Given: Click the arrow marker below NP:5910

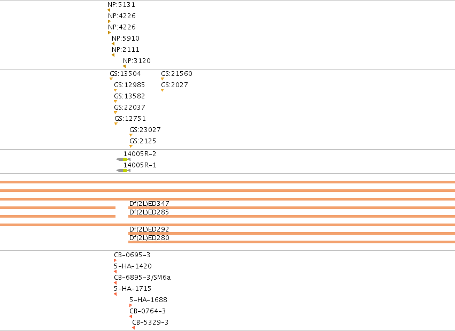Looking at the screenshot, I should (x=113, y=44).
